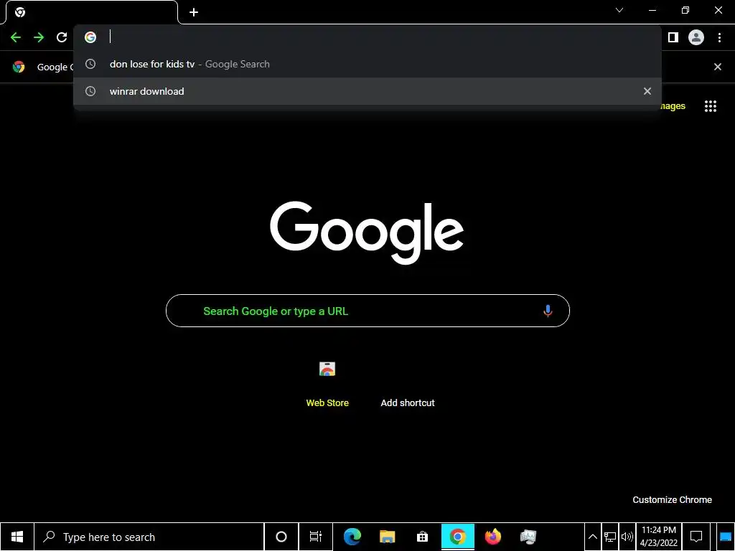
Task: Show hidden system tray icons
Action: [x=592, y=537]
